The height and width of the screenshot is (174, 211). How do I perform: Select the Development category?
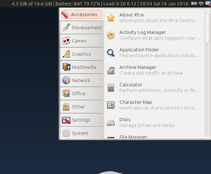pos(82,28)
